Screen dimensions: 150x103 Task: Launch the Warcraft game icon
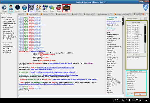67,8
